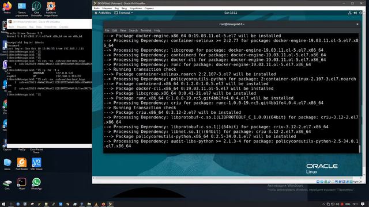Click the Windows Start button
The height and width of the screenshot is (207, 369).
tap(3, 204)
